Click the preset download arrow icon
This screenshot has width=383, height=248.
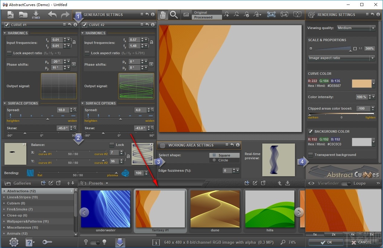click(x=288, y=183)
